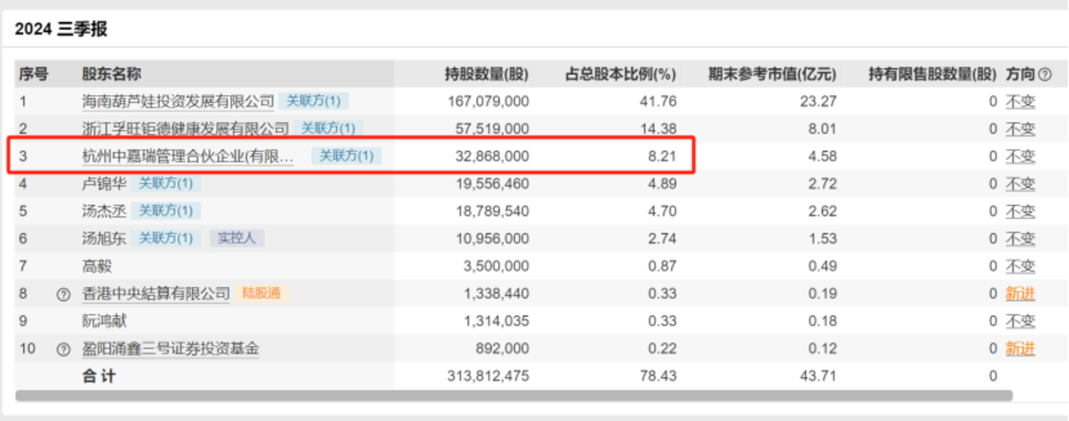Click 不变 direction link in row 1
The image size is (1069, 421).
click(x=1020, y=102)
